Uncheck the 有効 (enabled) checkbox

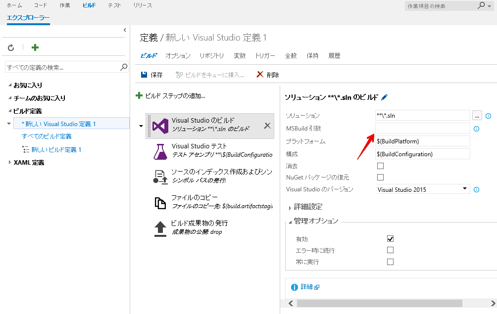pos(390,239)
